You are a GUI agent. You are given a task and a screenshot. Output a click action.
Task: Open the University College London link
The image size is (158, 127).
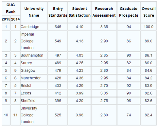click(29, 115)
